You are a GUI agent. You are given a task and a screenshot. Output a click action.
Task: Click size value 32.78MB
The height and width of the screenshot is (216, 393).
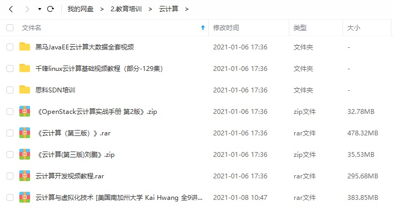coord(361,111)
